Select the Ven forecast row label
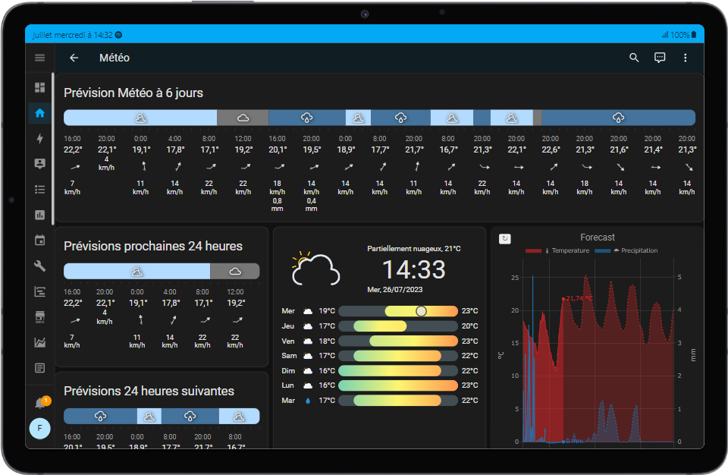The height and width of the screenshot is (475, 728). [x=288, y=341]
